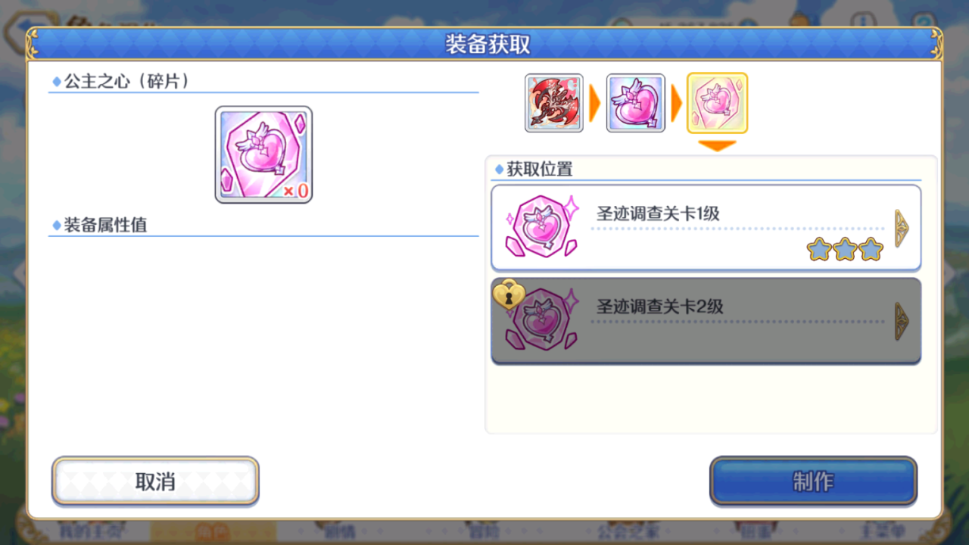Tap the large 公主之心 fragment icon showing ×0
The image size is (969, 545).
point(263,154)
